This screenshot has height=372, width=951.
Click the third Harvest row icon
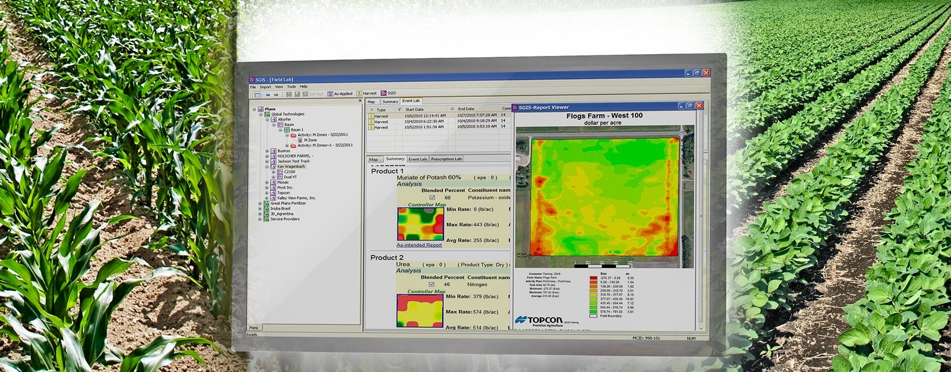(371, 127)
